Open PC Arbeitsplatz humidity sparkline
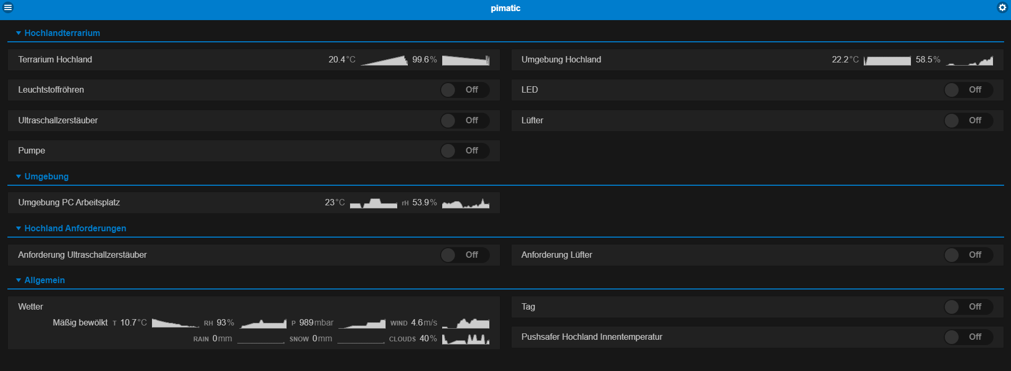1011x371 pixels. (x=466, y=203)
